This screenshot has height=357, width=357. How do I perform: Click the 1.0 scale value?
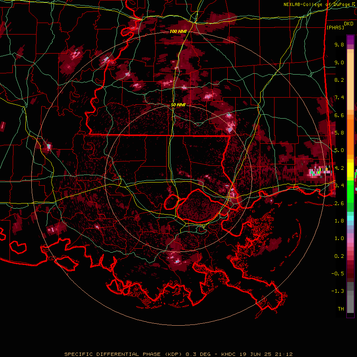point(339,238)
